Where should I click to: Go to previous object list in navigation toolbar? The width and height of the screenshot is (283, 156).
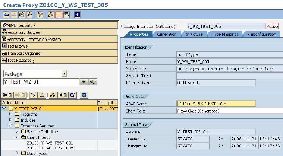pyautogui.click(x=7, y=95)
